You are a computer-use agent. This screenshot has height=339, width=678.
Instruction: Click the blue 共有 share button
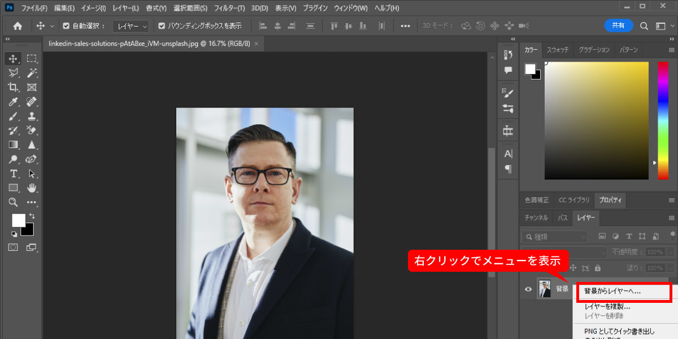coord(619,25)
